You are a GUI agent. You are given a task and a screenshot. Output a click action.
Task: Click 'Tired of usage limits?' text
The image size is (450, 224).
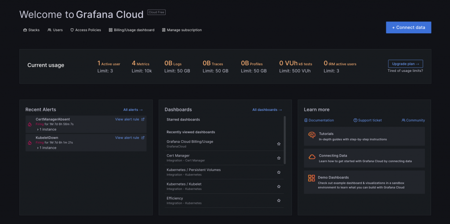pos(405,71)
